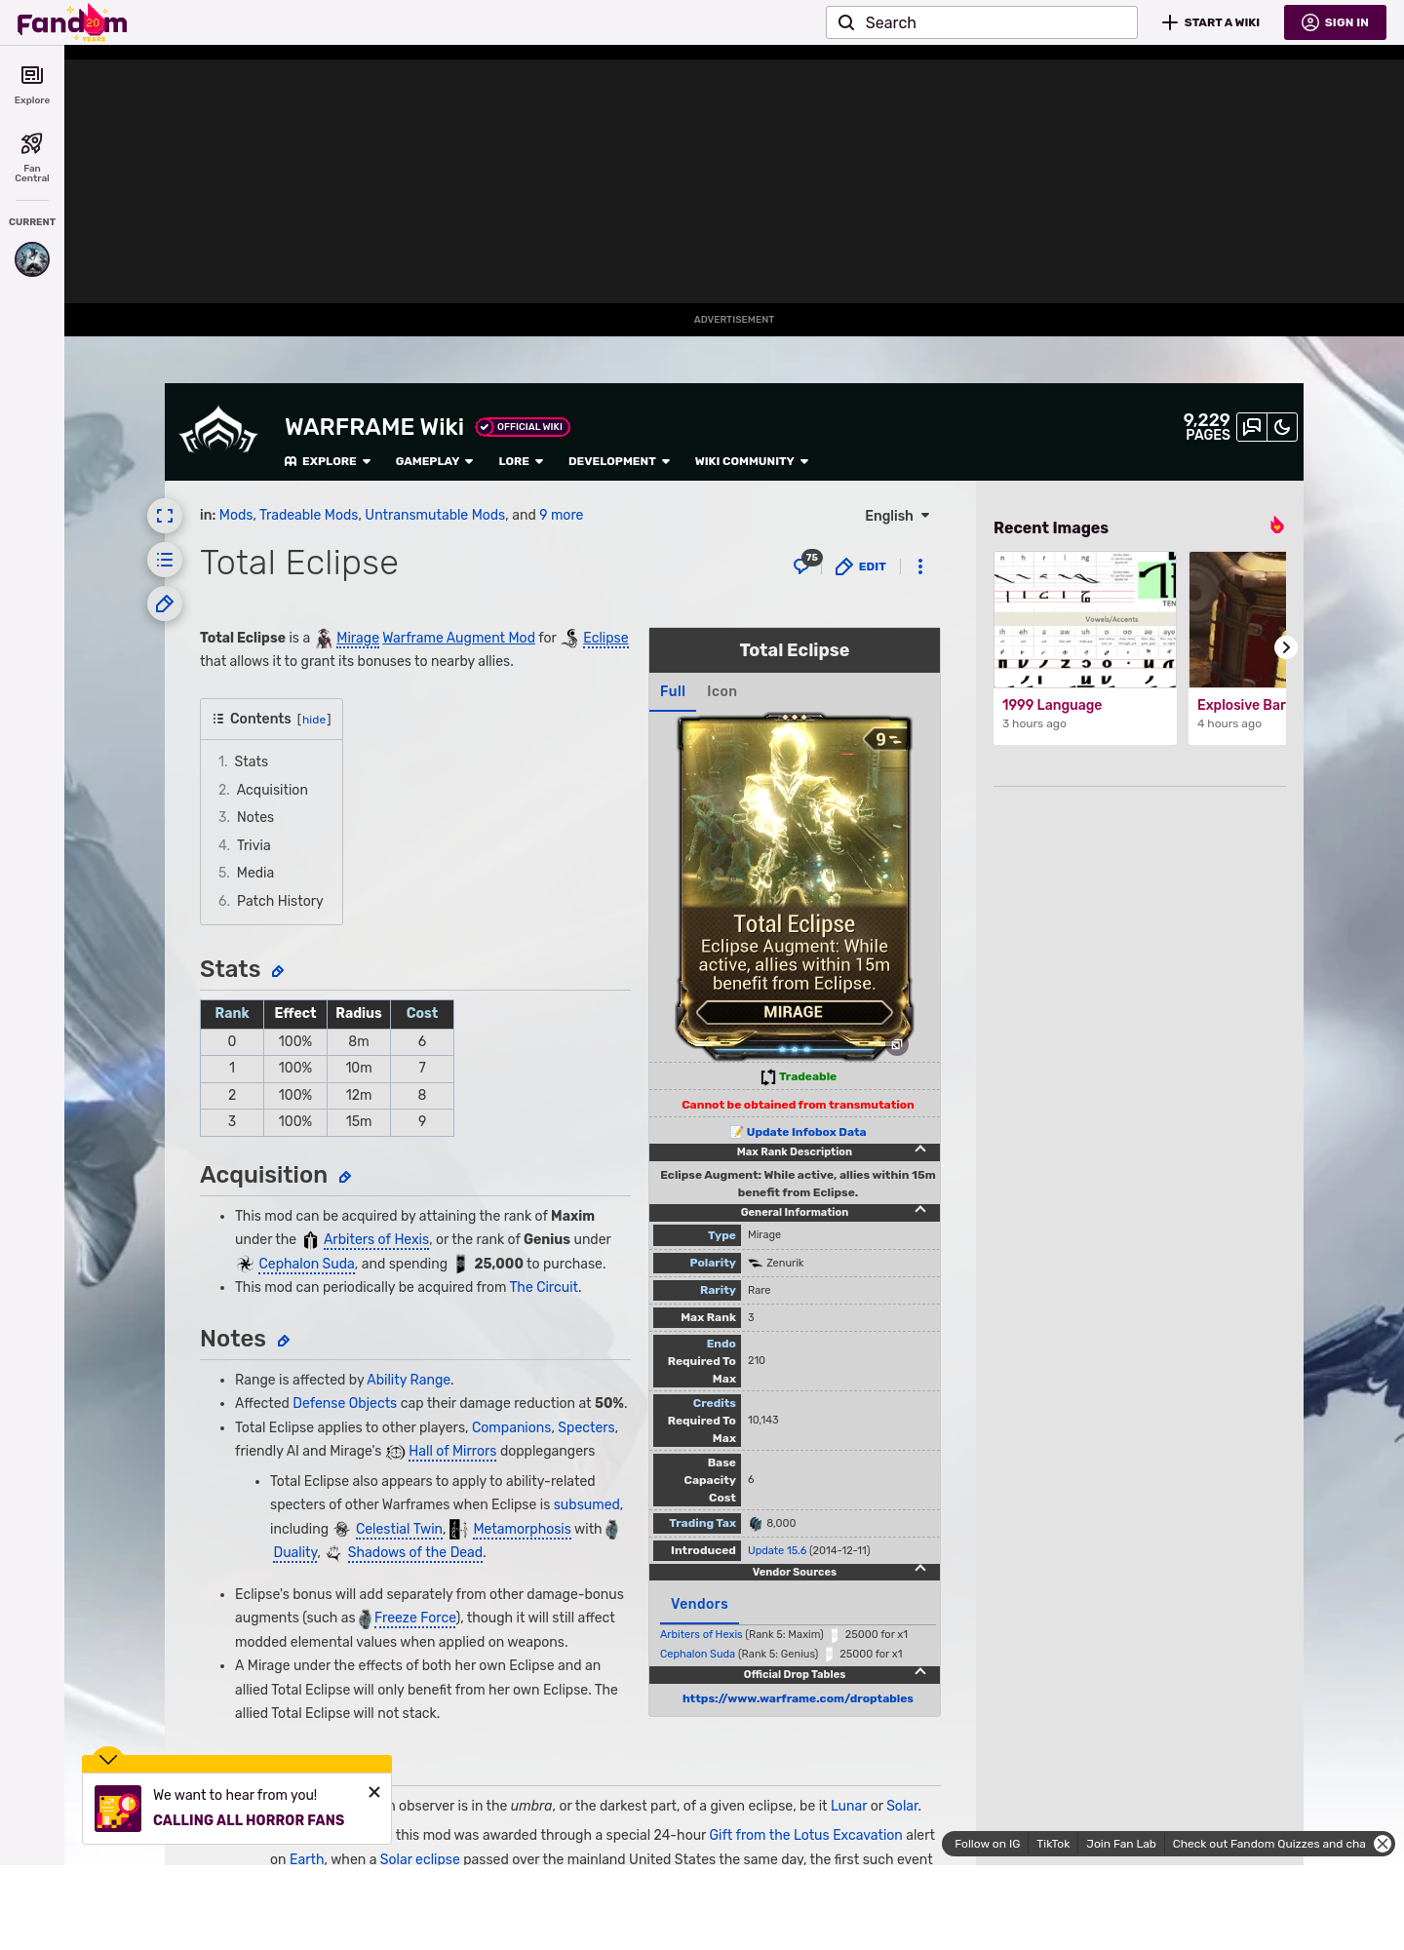This screenshot has width=1404, height=1950.
Task: Open the Fandom home logo
Action: pyautogui.click(x=72, y=22)
